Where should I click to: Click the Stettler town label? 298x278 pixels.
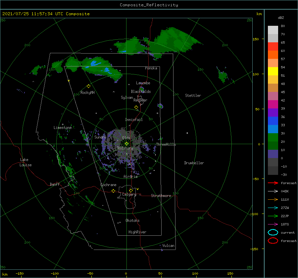193,96
